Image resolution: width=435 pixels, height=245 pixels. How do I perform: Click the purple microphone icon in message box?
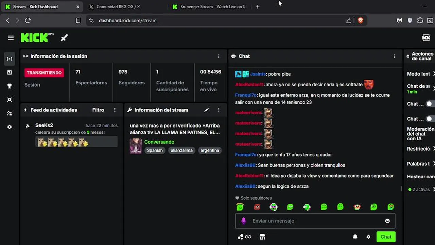click(x=243, y=221)
